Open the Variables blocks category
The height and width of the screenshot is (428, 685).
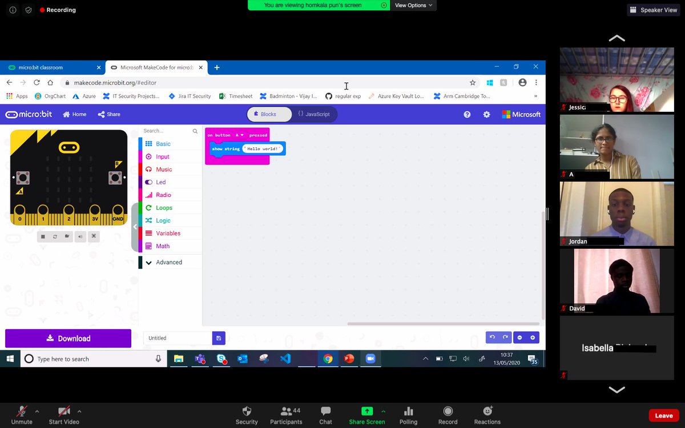pos(170,233)
